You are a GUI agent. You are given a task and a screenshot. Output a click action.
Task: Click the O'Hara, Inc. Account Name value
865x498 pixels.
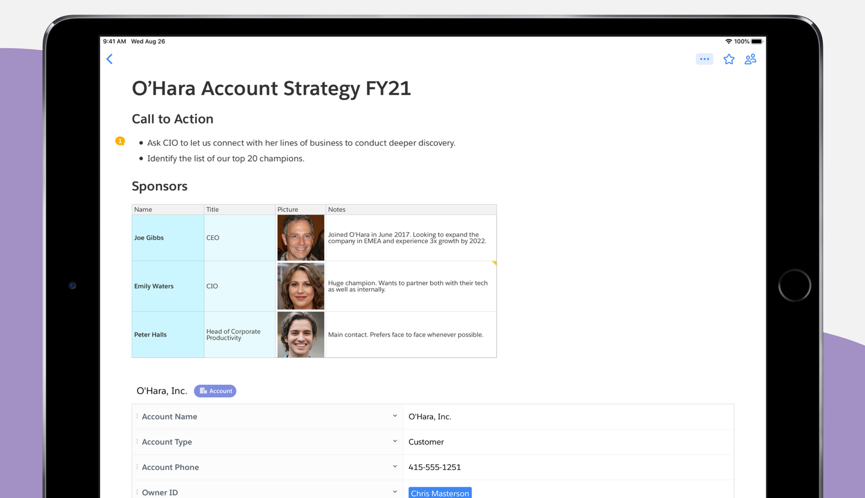click(430, 416)
